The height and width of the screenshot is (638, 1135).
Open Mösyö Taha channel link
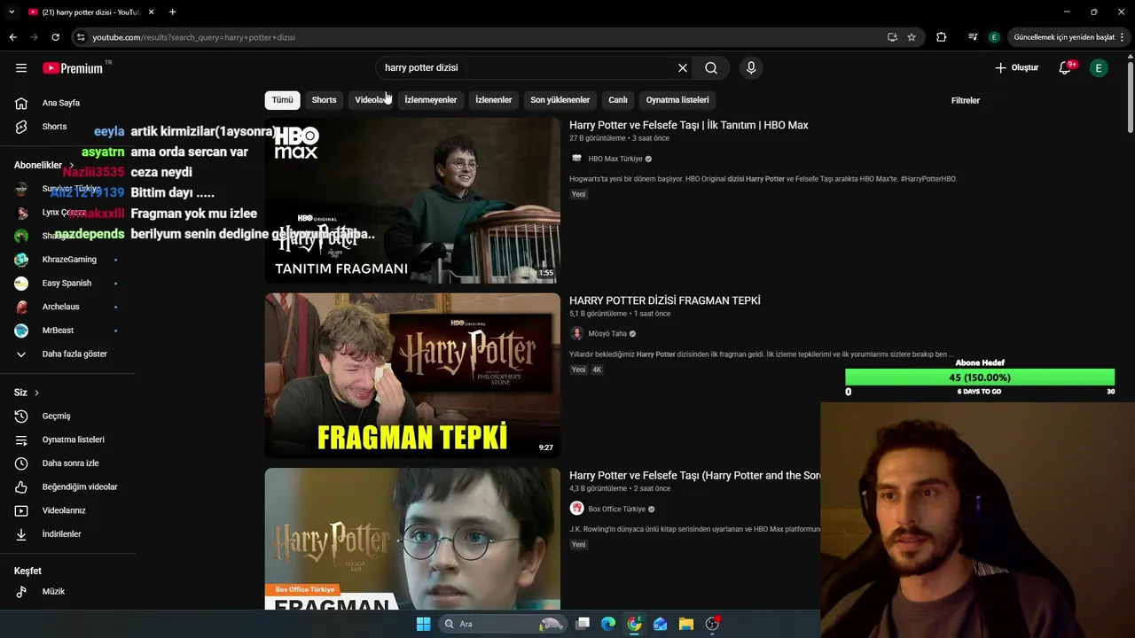607,334
